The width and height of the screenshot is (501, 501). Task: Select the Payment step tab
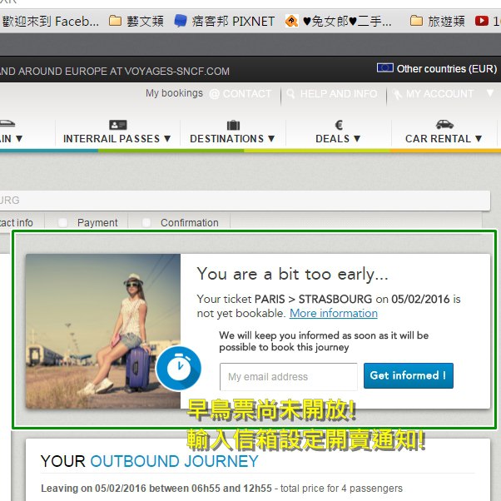tap(97, 223)
